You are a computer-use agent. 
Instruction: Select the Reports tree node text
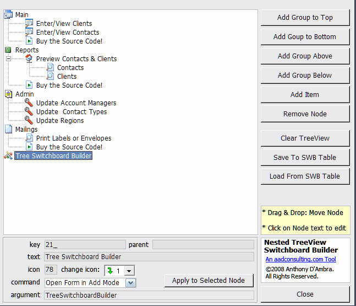(27, 50)
